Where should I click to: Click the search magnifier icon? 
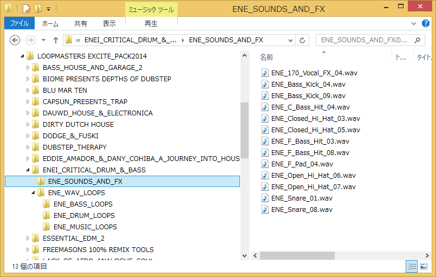pos(417,40)
